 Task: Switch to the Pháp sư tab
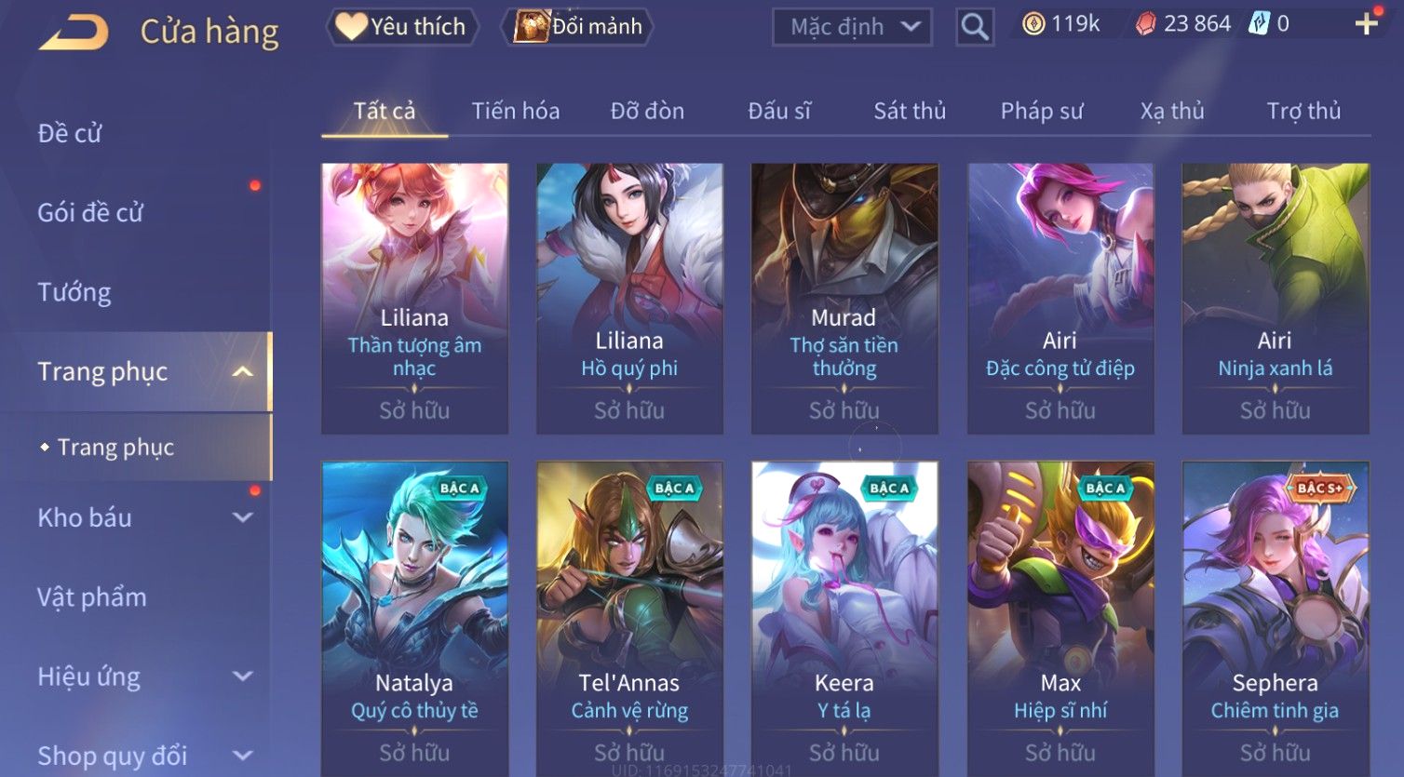point(1042,112)
